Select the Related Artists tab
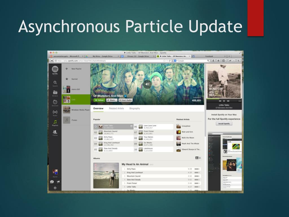The height and width of the screenshot is (217, 289). coord(116,108)
